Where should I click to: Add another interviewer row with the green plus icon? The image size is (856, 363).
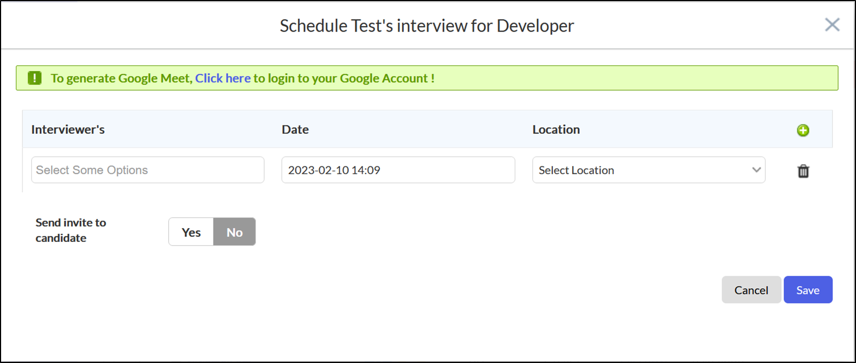(x=803, y=130)
